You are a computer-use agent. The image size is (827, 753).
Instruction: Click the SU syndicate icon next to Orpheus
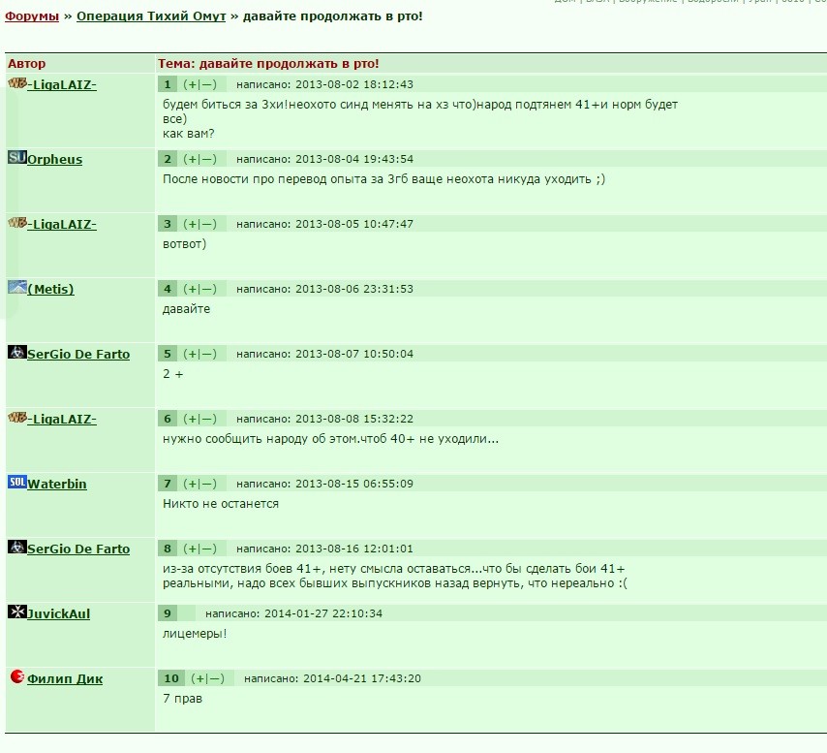tap(16, 157)
